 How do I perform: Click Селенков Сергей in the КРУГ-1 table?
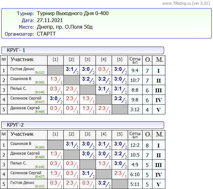coord(26,98)
